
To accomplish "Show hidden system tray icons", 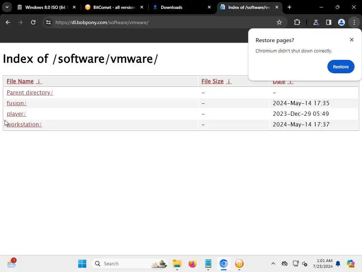I will point(273,263).
